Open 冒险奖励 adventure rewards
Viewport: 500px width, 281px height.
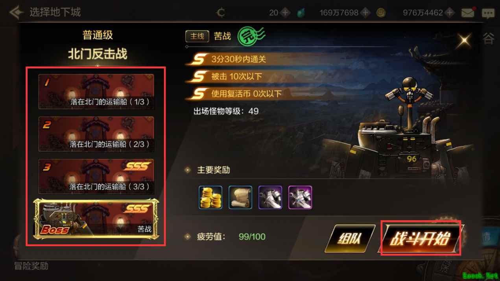pyautogui.click(x=31, y=266)
